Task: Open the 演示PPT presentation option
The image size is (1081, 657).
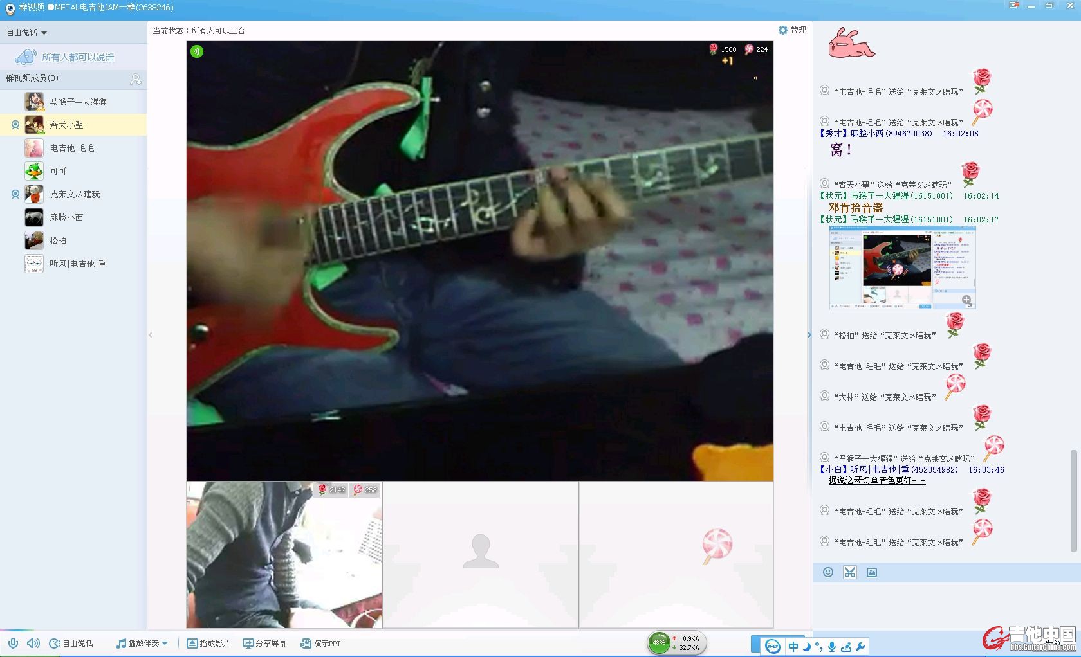Action: click(320, 643)
